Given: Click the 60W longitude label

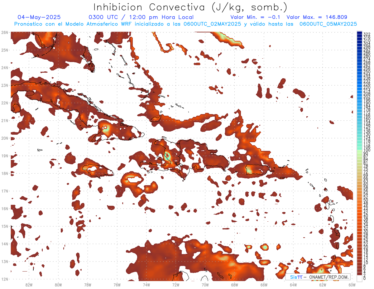Looking at the screenshot, I should tap(352, 285).
